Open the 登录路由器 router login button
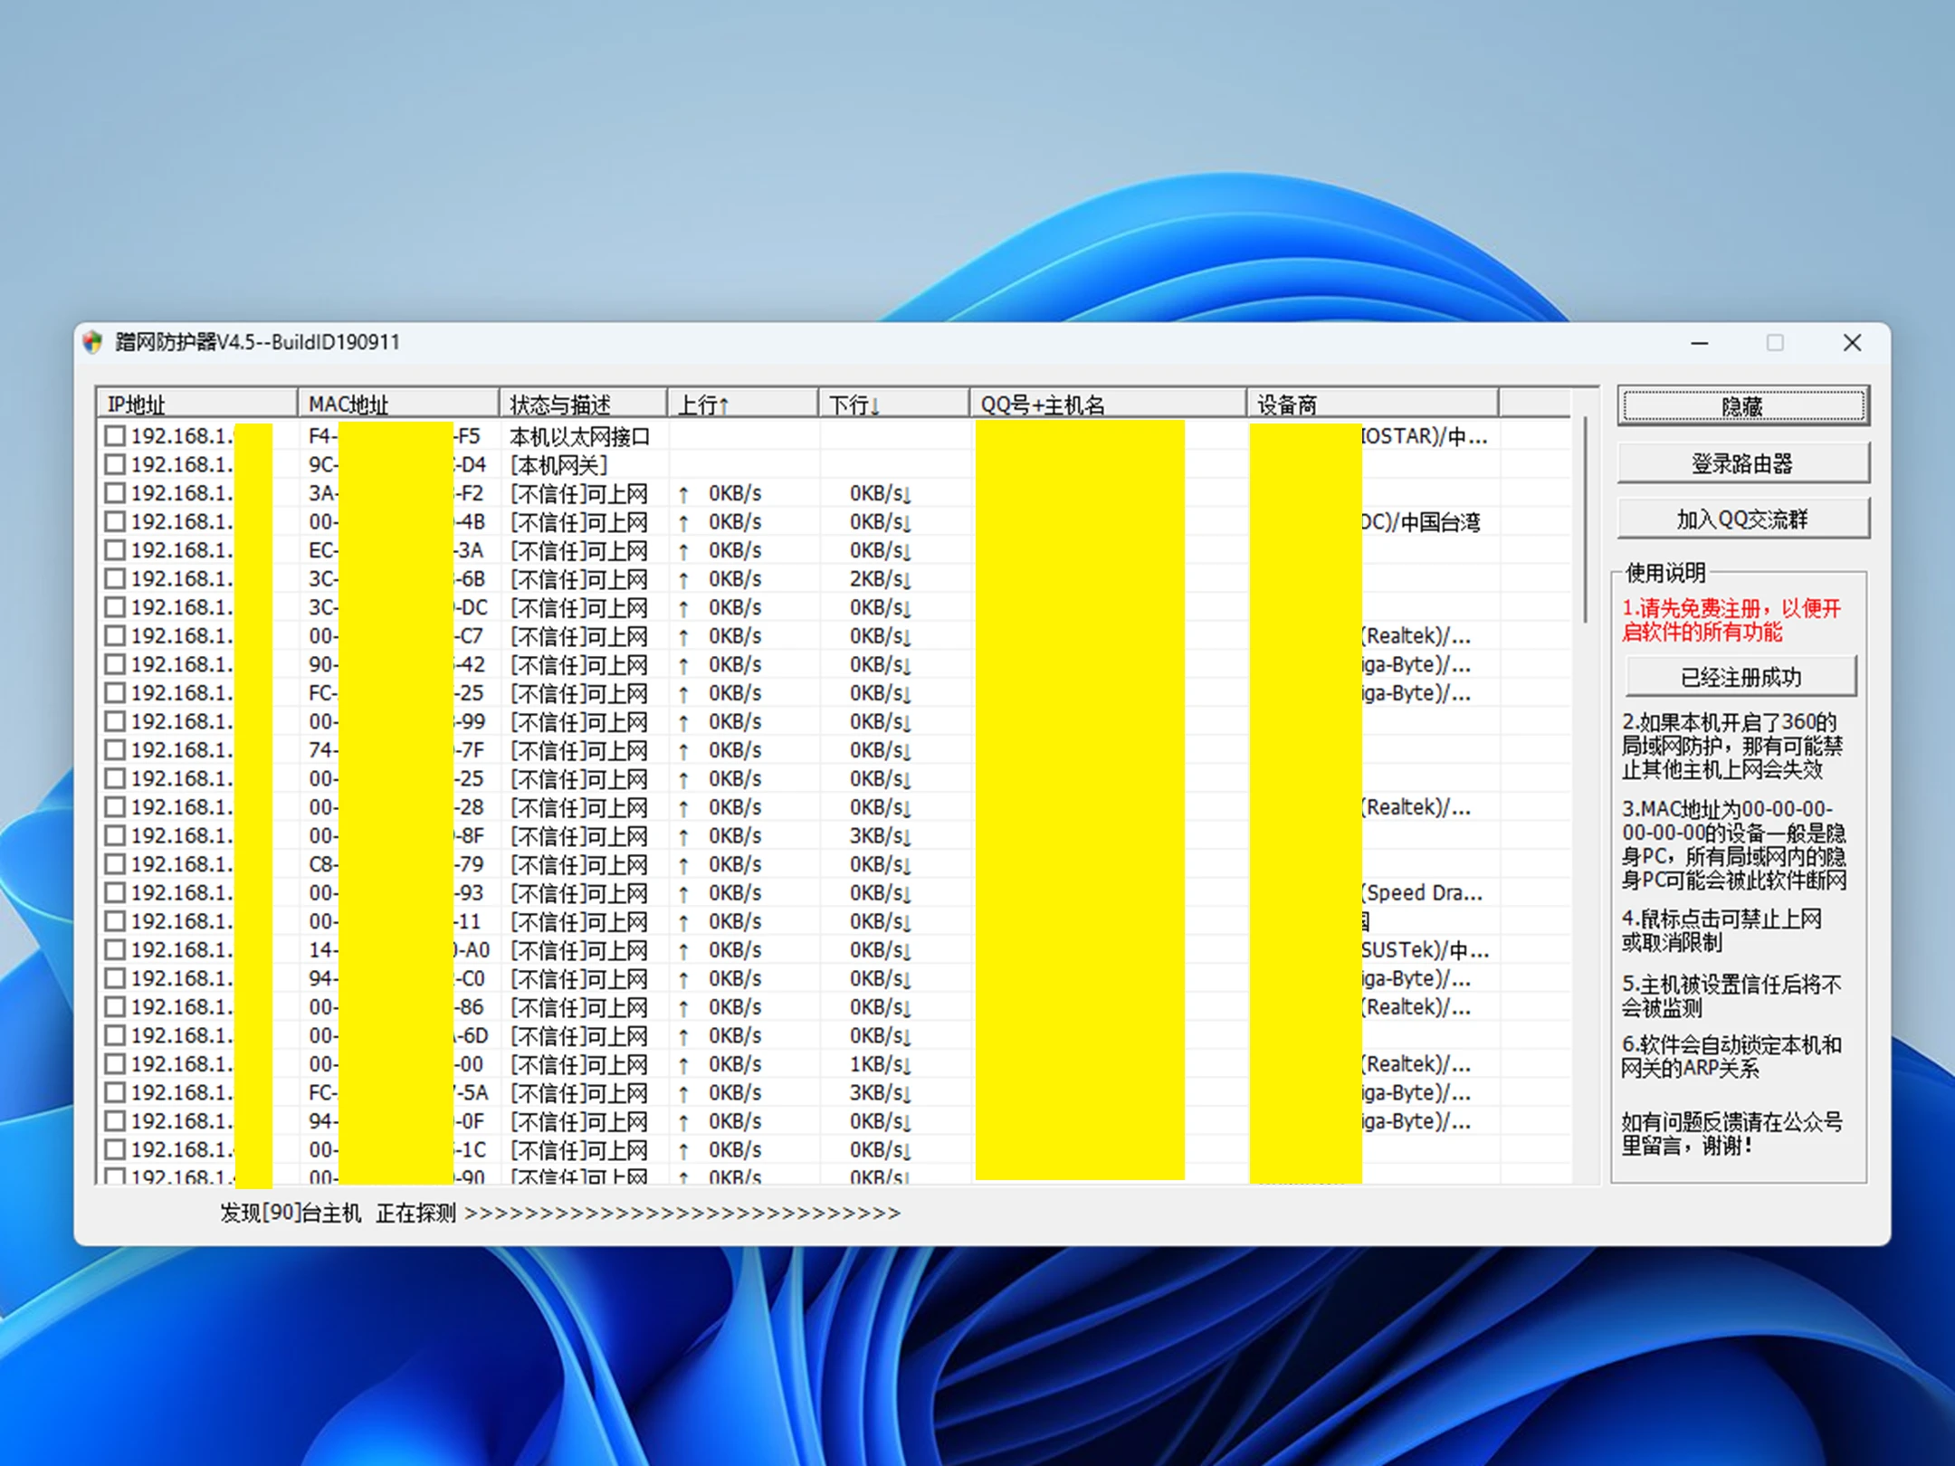Image resolution: width=1955 pixels, height=1466 pixels. coord(1742,463)
